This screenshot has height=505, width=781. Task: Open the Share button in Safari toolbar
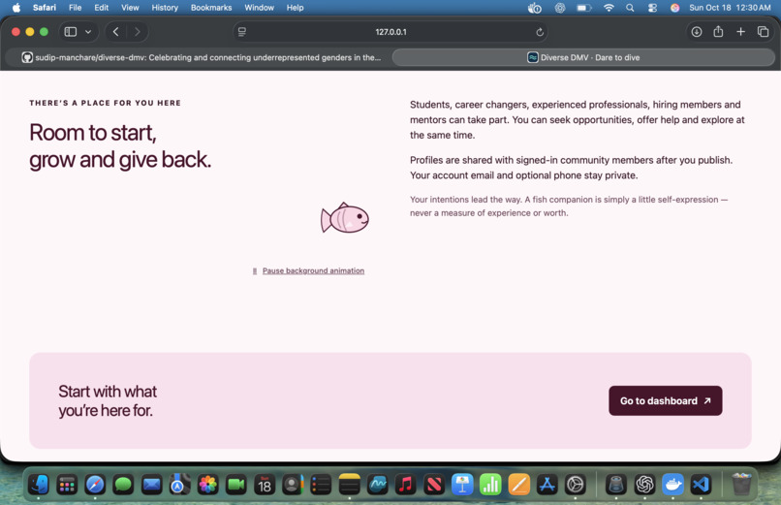click(718, 32)
